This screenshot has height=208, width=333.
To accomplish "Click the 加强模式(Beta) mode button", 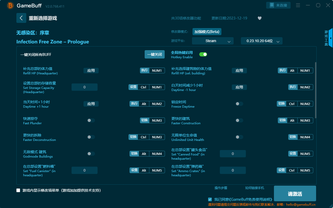I will point(207,32).
